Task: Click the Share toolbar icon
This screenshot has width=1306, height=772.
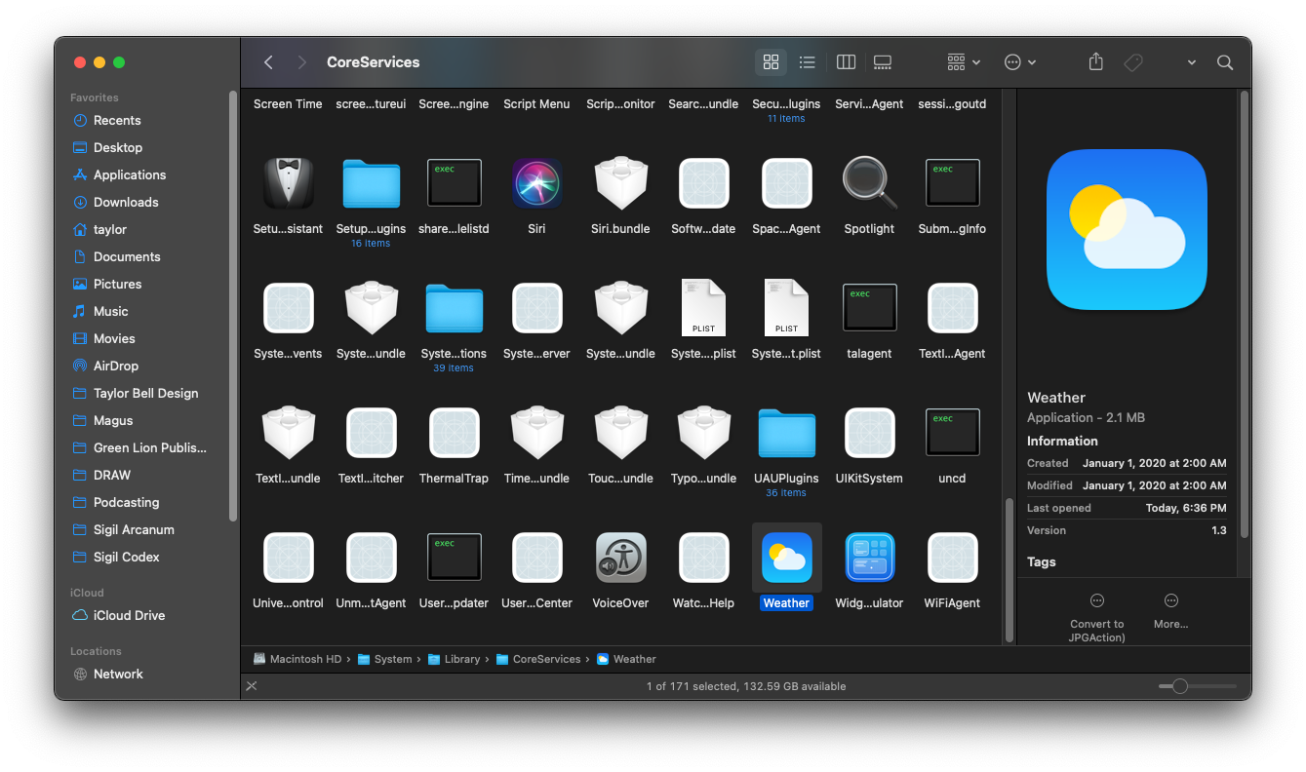Action: click(x=1095, y=62)
